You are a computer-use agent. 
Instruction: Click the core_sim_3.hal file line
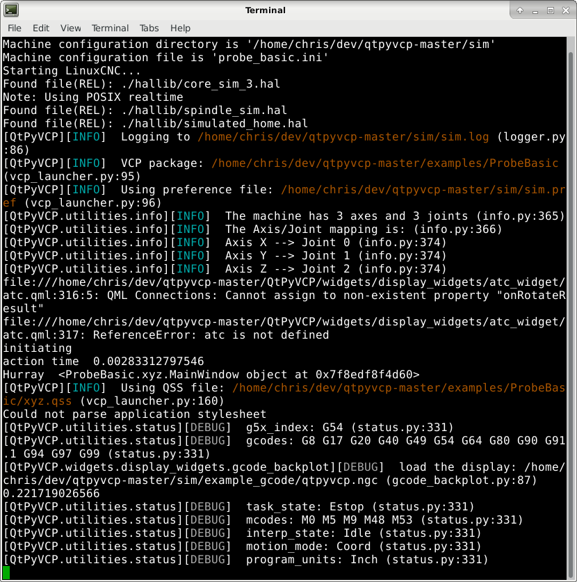tap(141, 84)
